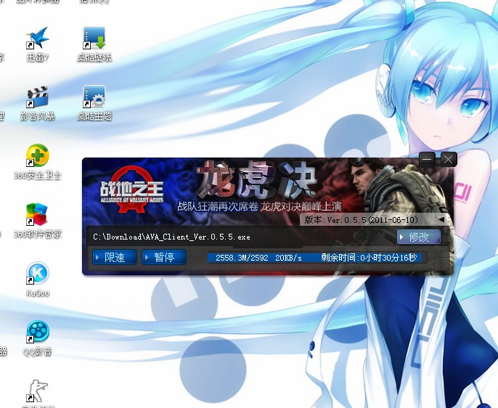Click the 战队狂潮再次席卷 龙虎对决巅峰上演 banner slogan
This screenshot has height=408, width=498.
point(259,207)
